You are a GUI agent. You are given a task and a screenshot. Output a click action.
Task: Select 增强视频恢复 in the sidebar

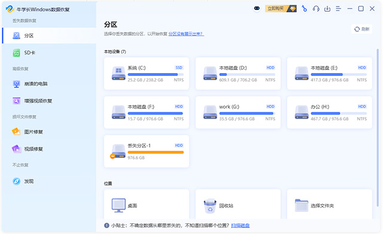(x=49, y=101)
